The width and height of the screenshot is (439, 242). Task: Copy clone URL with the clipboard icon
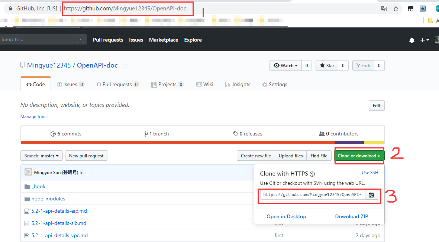point(371,194)
